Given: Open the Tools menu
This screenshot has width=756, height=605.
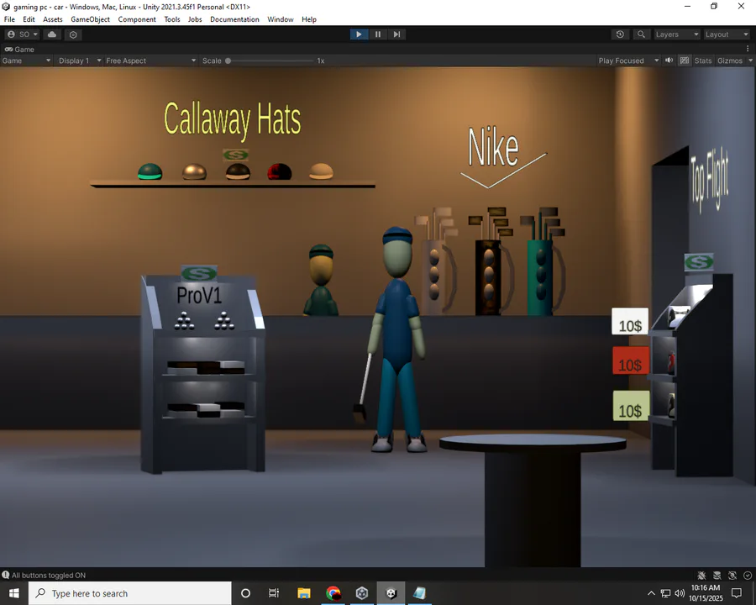Looking at the screenshot, I should pos(172,19).
